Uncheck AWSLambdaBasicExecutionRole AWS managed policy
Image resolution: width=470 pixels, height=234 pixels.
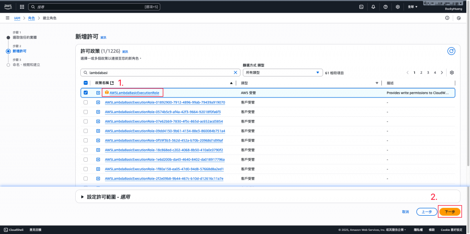point(86,93)
